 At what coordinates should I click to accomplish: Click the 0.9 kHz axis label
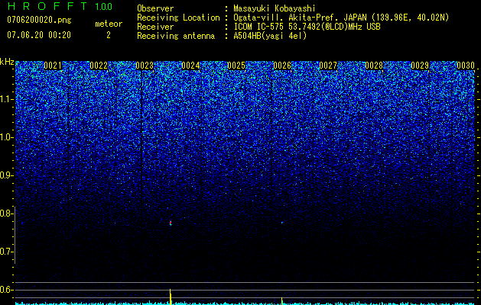pos(6,175)
